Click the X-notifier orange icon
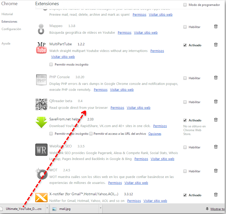 (x=41, y=198)
